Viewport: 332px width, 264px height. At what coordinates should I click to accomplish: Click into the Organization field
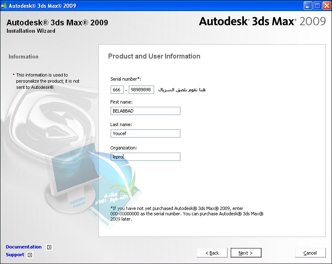[145, 157]
